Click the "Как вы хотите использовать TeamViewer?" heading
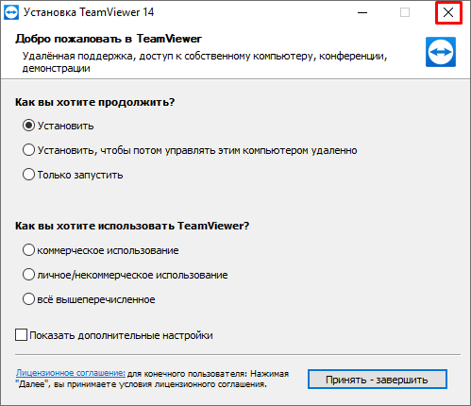This screenshot has width=471, height=406. point(132,226)
